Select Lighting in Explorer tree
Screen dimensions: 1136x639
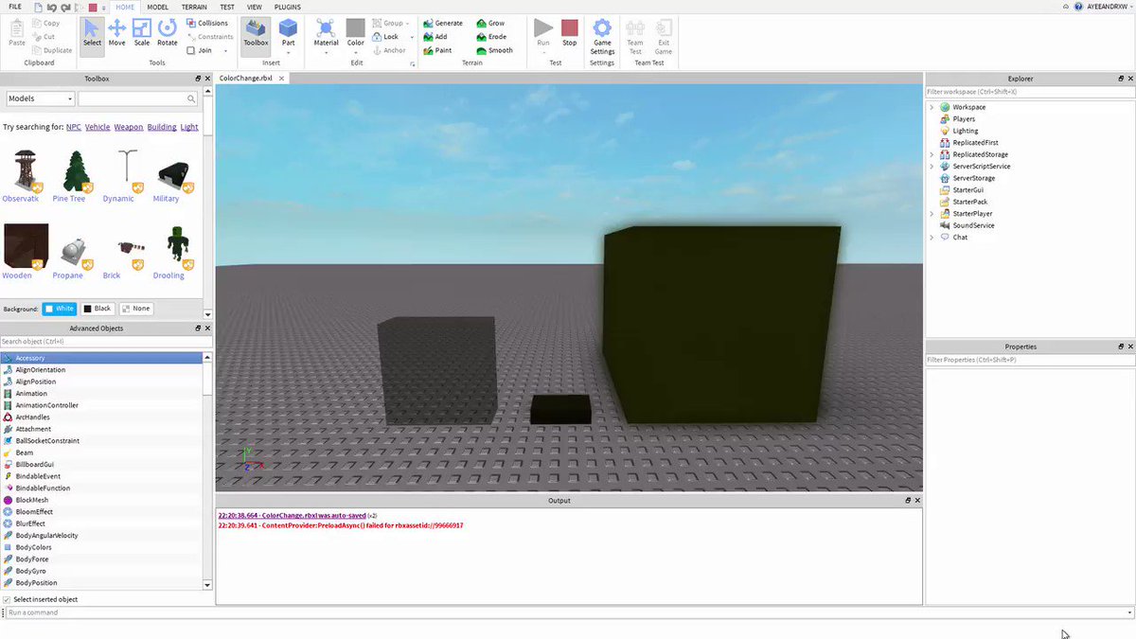966,131
